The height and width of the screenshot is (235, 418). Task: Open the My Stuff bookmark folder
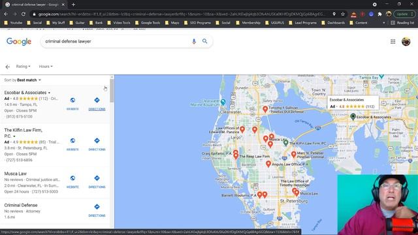tap(56, 23)
